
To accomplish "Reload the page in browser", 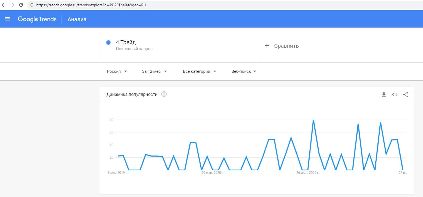I will tap(21, 5).
